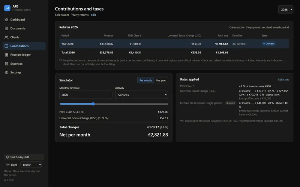Click the 31/10/2027 deadline cell

239,44
